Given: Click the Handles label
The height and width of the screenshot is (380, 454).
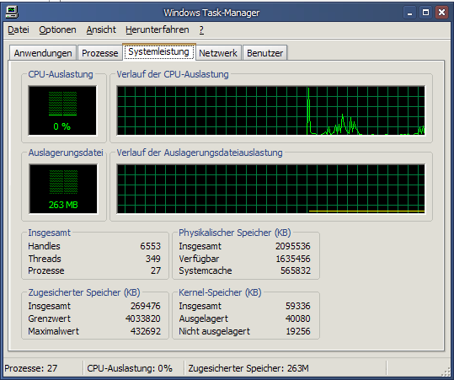Looking at the screenshot, I should tap(44, 246).
